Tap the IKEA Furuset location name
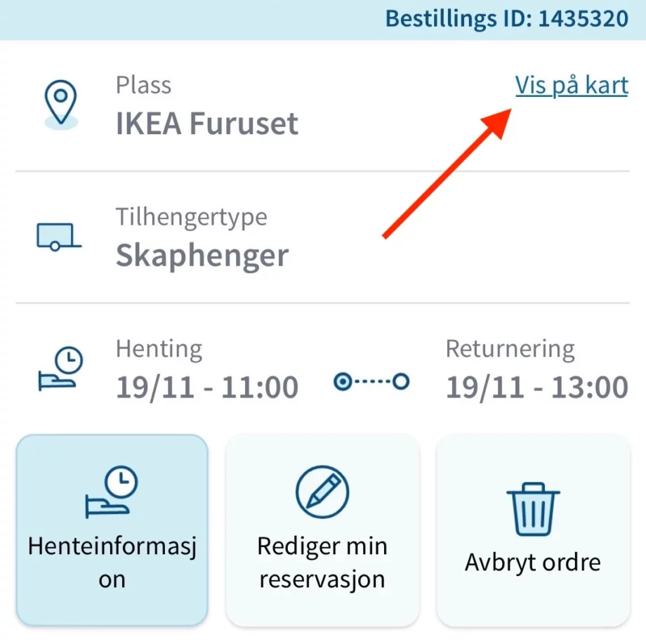This screenshot has width=646, height=644. [207, 124]
